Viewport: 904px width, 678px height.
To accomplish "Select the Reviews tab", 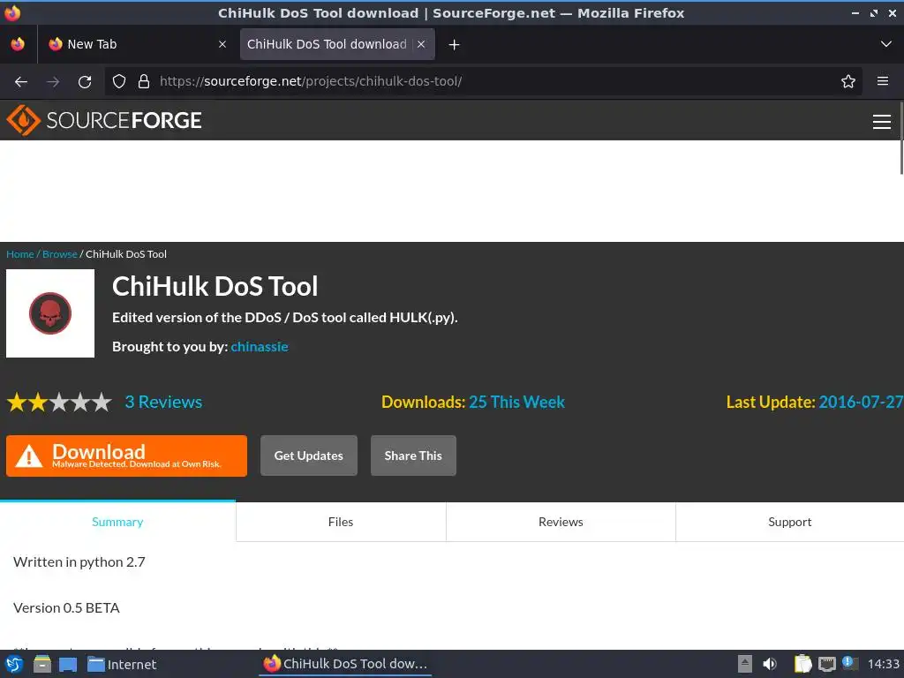I will click(x=561, y=522).
